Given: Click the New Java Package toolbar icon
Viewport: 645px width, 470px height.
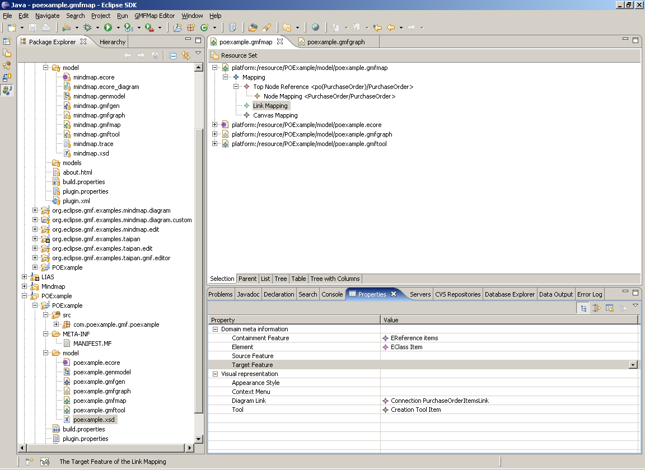Looking at the screenshot, I should pyautogui.click(x=191, y=27).
